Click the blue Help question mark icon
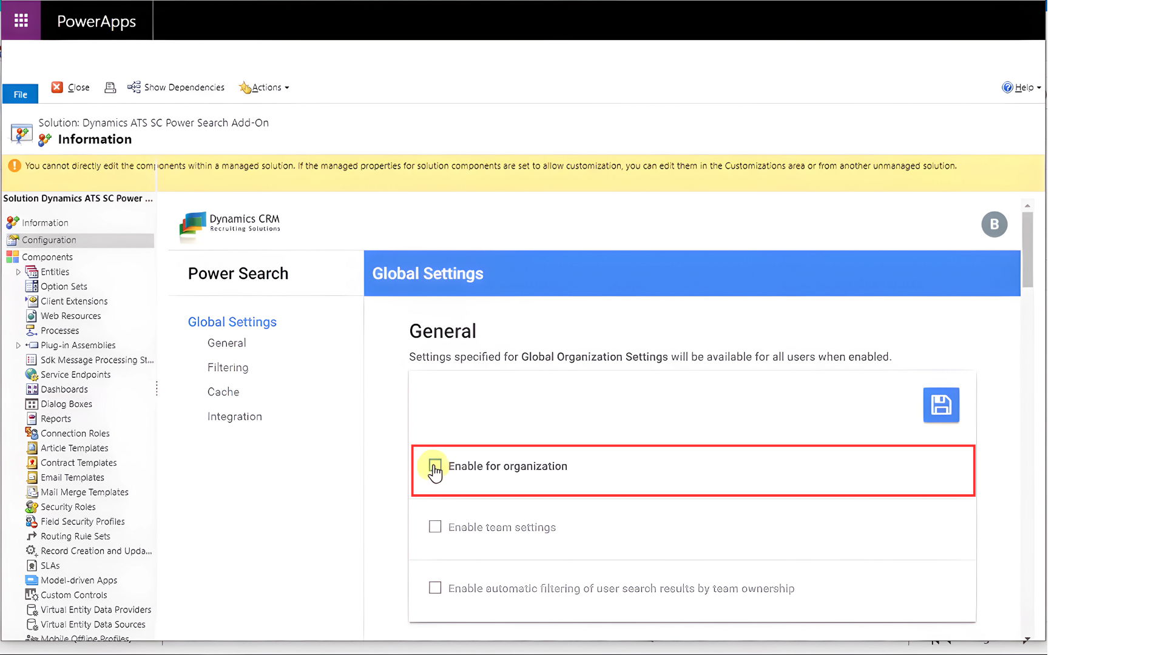 (x=1007, y=87)
